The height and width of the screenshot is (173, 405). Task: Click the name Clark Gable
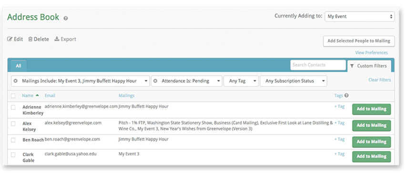click(29, 157)
